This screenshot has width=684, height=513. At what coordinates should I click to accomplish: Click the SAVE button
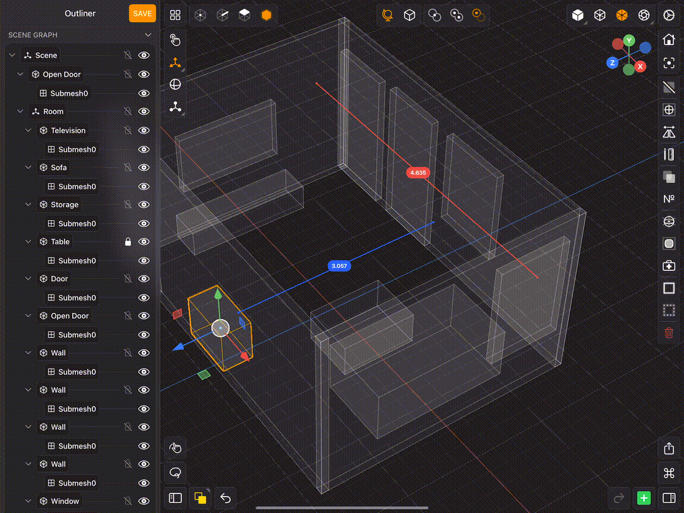click(x=142, y=13)
